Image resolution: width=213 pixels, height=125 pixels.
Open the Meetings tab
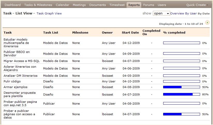coord(79,5)
